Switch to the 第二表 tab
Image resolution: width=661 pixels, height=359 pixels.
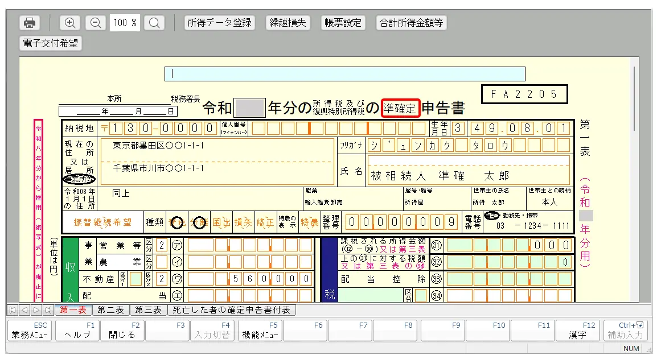click(x=110, y=310)
